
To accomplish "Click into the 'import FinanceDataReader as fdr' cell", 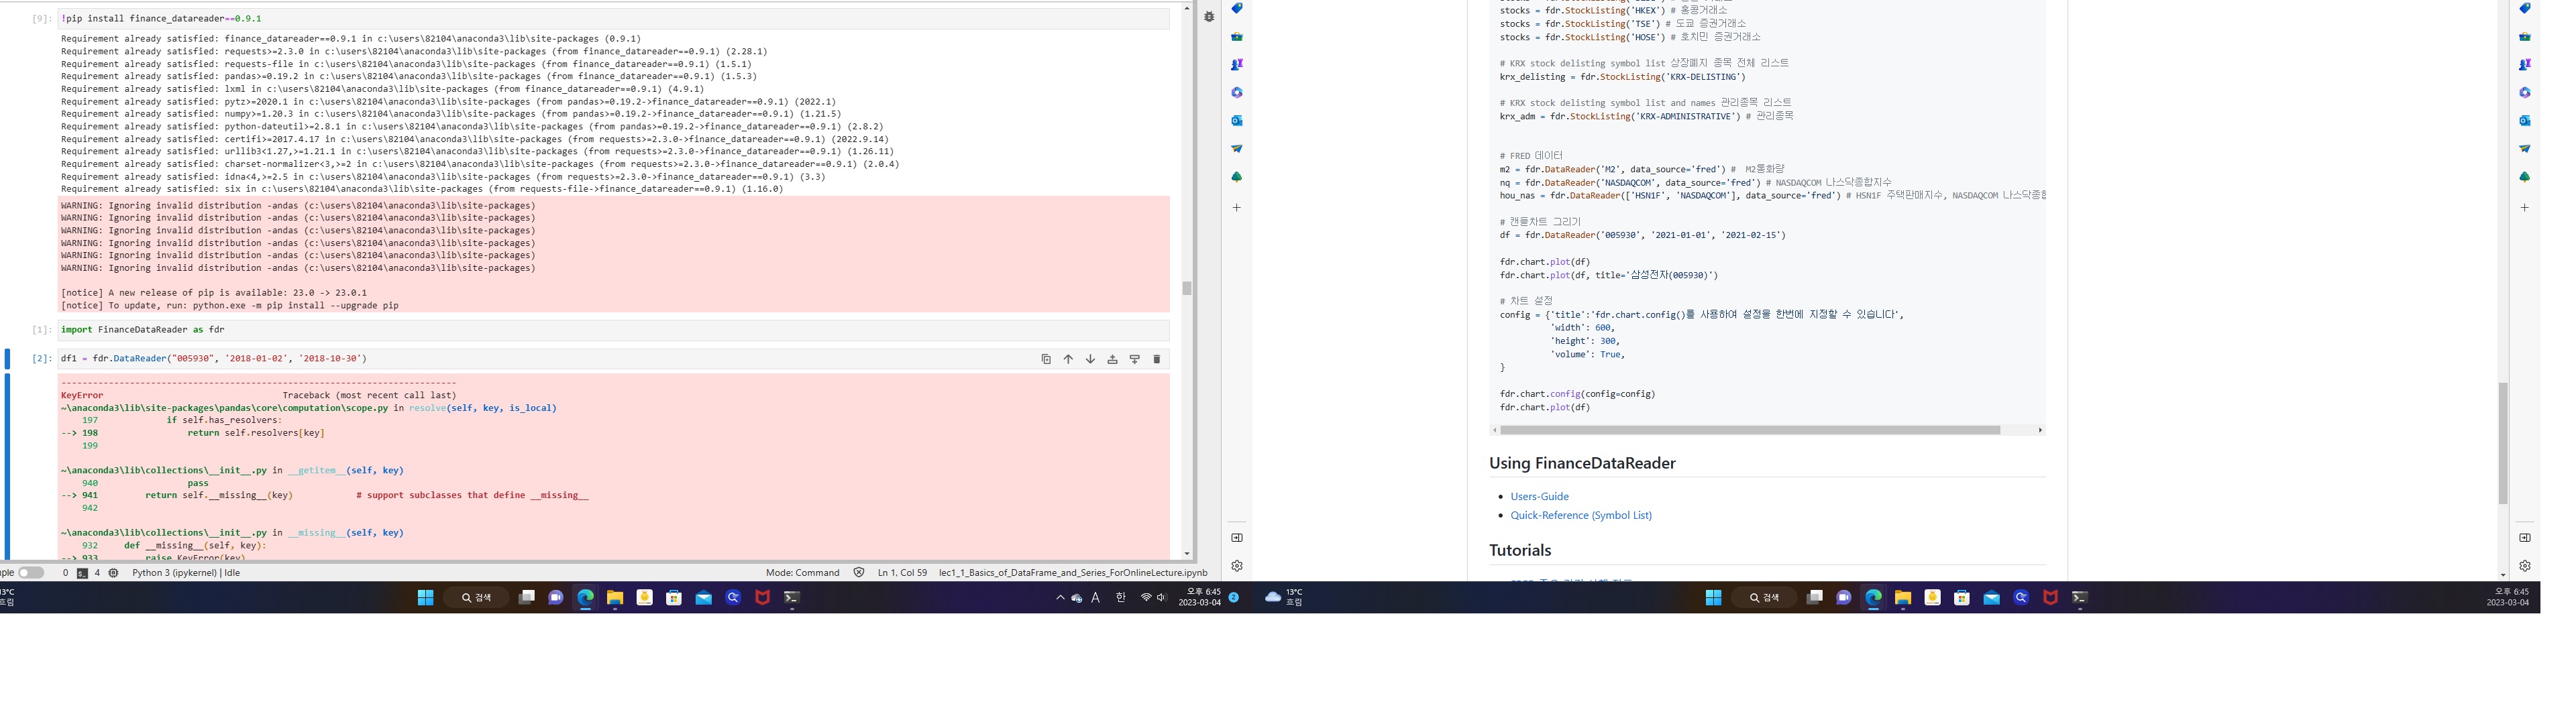I will point(613,330).
